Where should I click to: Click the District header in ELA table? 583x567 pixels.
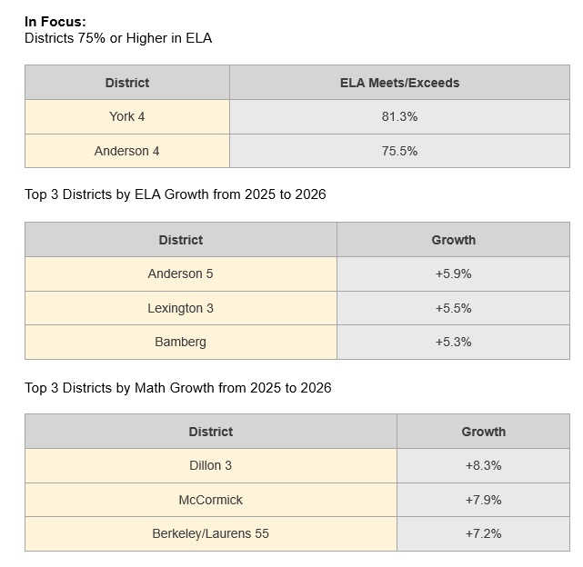pyautogui.click(x=127, y=83)
